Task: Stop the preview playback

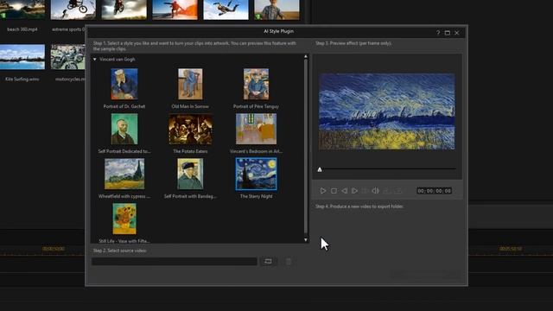Action: click(x=334, y=191)
